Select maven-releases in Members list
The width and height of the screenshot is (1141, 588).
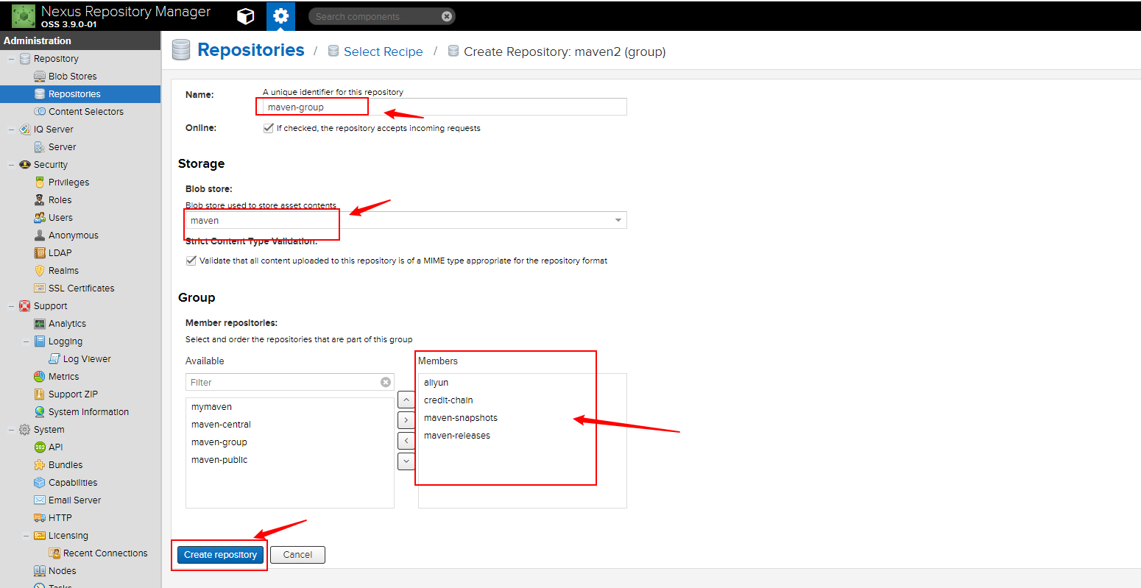522,436
